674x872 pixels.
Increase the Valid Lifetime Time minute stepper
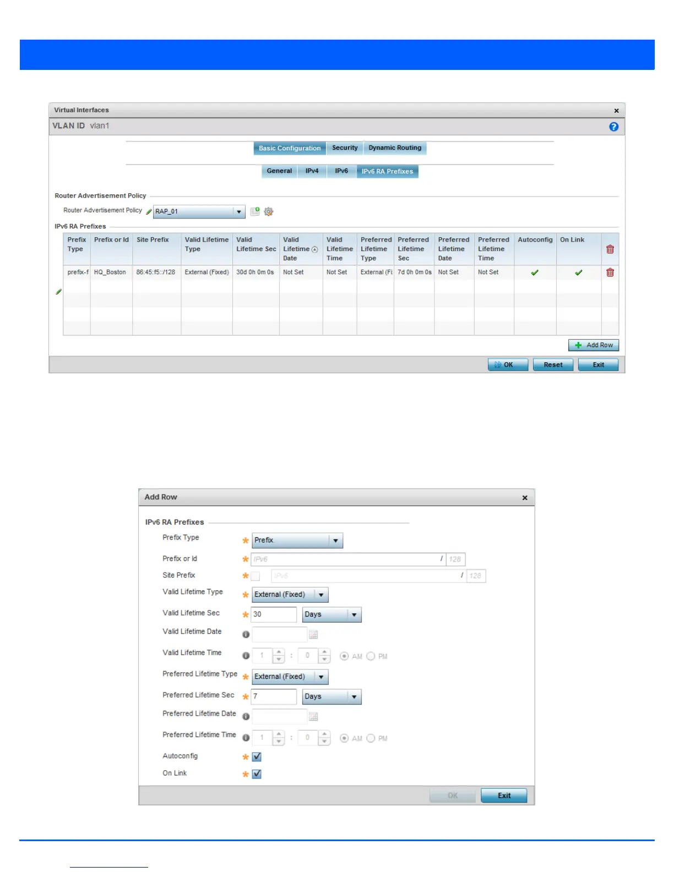(x=324, y=652)
